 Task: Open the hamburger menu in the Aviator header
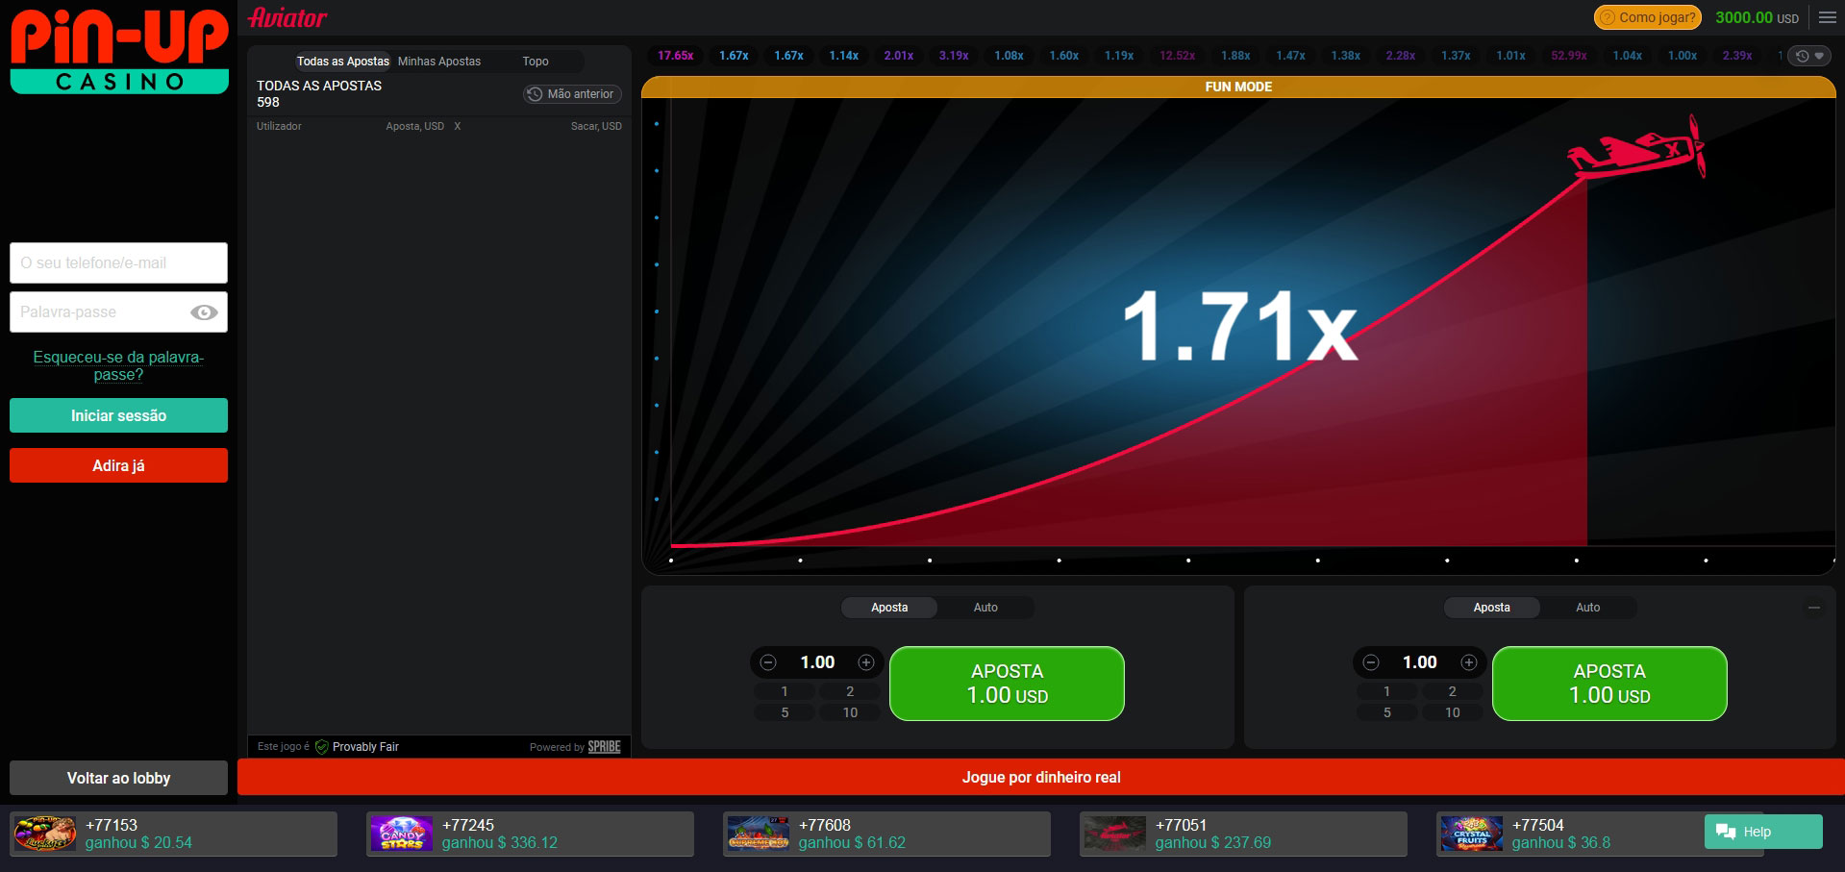point(1827,17)
